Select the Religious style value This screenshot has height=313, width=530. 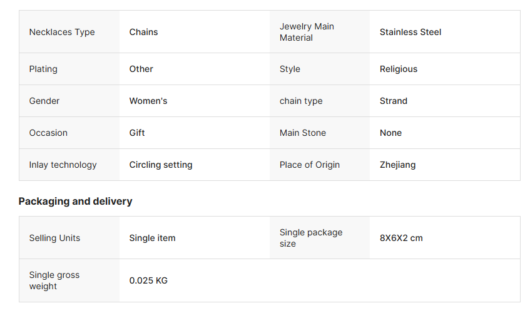398,69
